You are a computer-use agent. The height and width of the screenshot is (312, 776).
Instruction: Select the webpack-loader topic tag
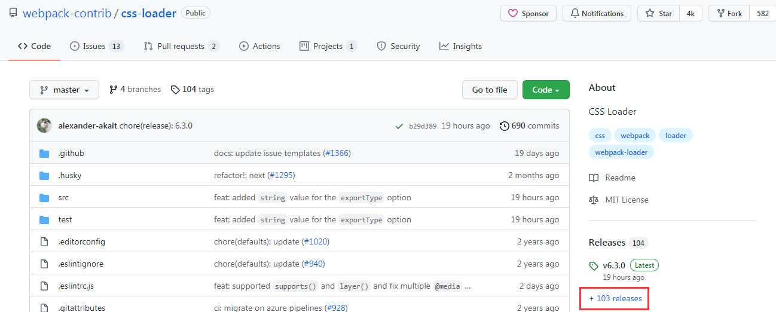pyautogui.click(x=621, y=152)
